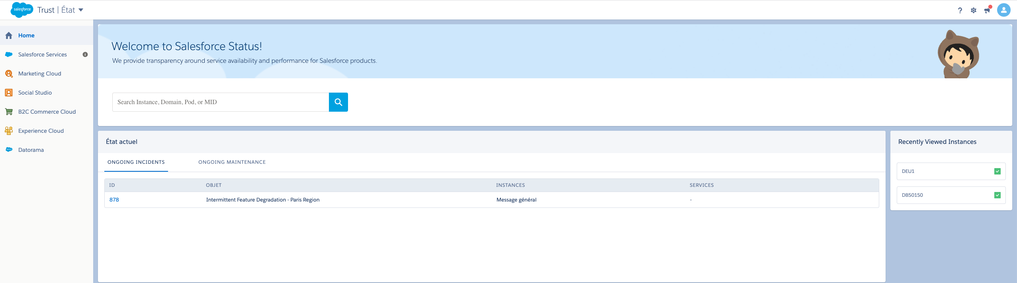The height and width of the screenshot is (283, 1017).
Task: Click the search magnifier button
Action: [x=338, y=102]
